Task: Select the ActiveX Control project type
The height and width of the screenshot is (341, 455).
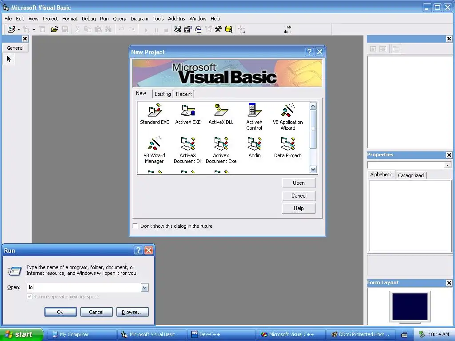Action: 254,117
